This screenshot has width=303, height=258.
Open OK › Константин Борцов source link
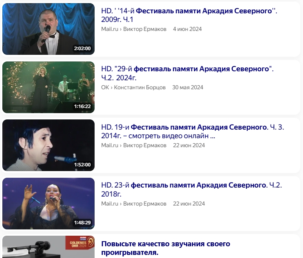[133, 87]
